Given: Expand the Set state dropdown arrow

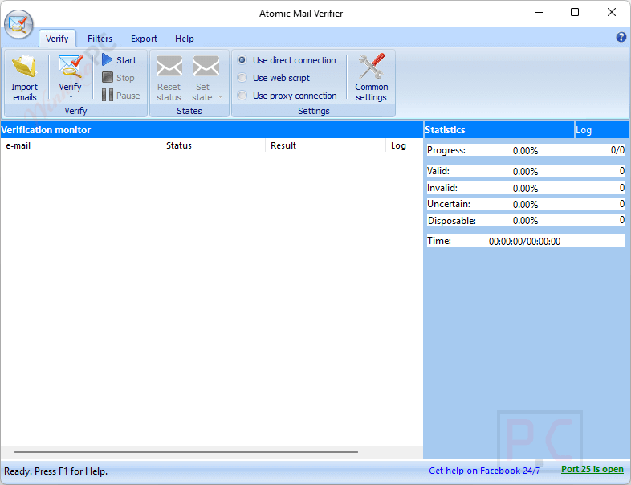Looking at the screenshot, I should pos(220,97).
